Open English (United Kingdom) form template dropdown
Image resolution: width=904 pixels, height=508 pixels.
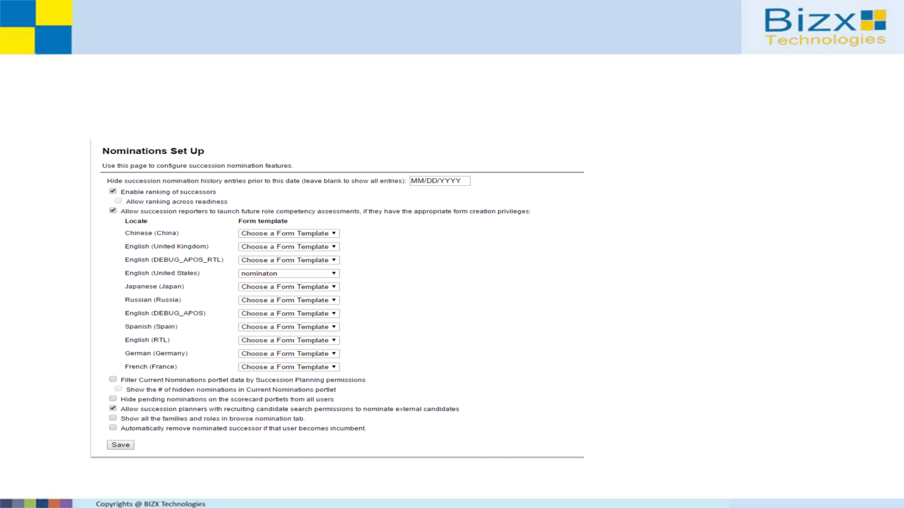[x=289, y=247]
